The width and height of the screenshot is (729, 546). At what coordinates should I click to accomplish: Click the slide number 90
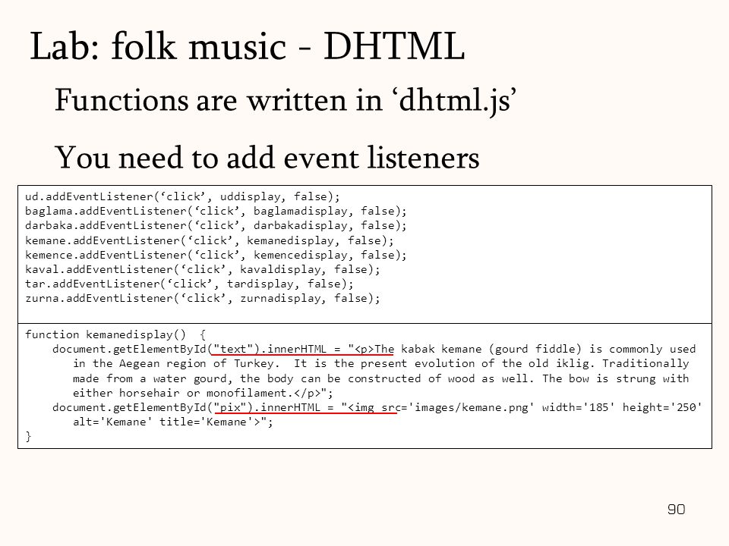[676, 510]
